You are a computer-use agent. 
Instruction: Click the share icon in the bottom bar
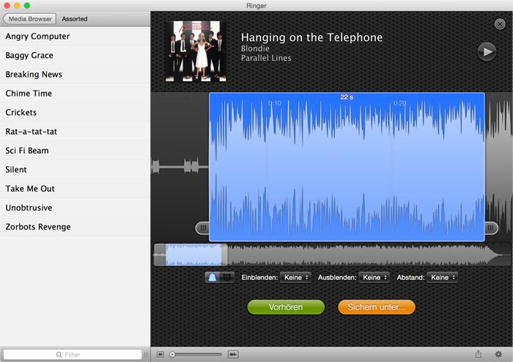click(x=479, y=354)
